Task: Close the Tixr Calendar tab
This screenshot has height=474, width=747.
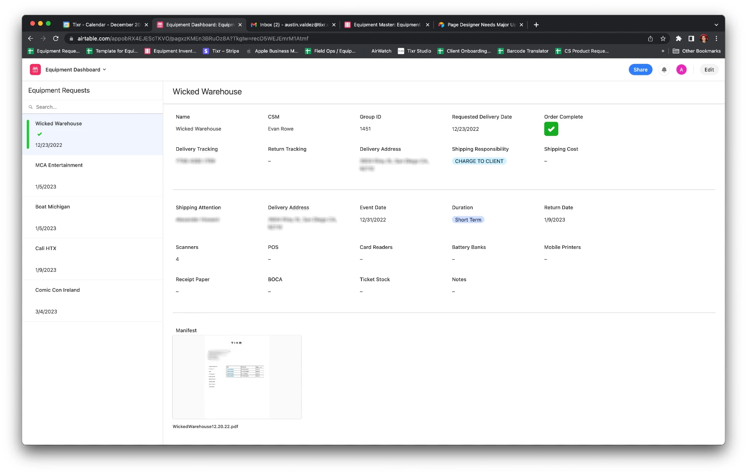Action: (x=146, y=25)
